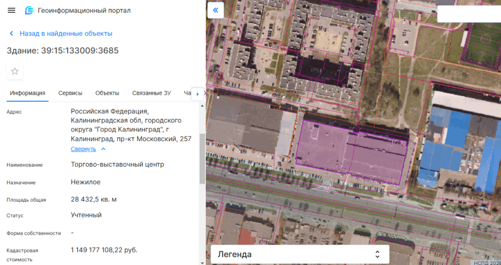Viewport: 501px width, 265px height.
Task: Open the Объекты tab
Action: click(x=107, y=93)
